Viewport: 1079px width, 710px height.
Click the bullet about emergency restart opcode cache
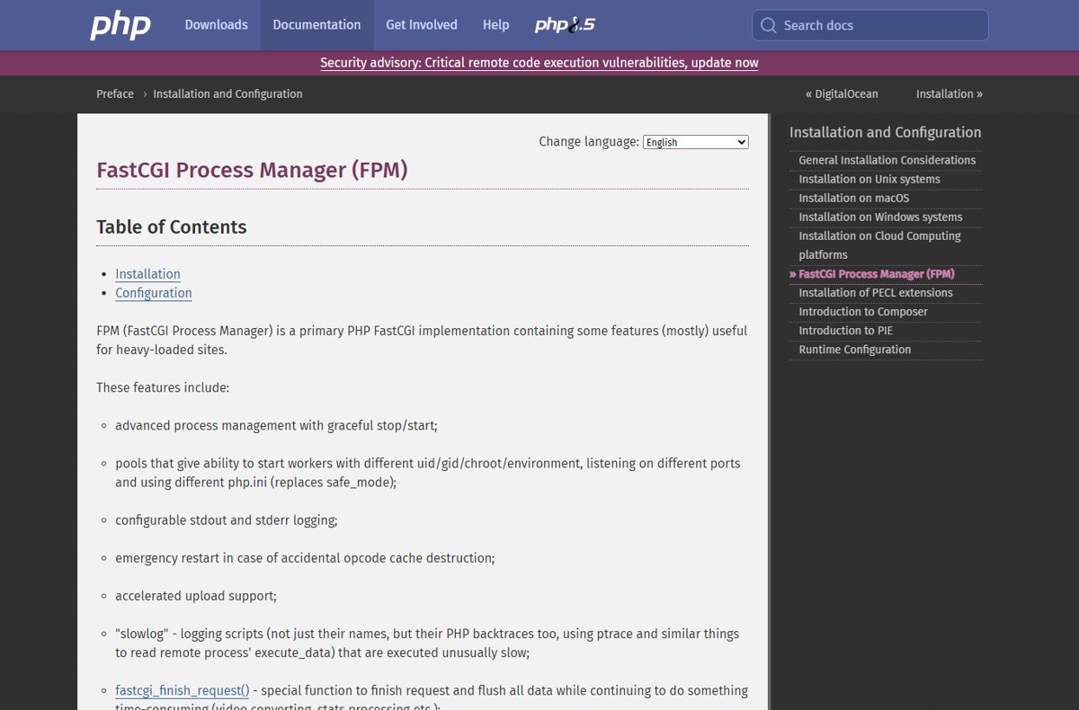[305, 558]
